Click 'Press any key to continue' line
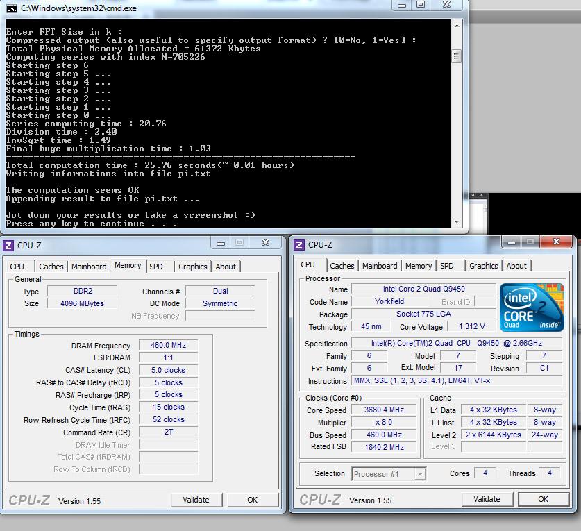581x531 pixels. tap(91, 224)
